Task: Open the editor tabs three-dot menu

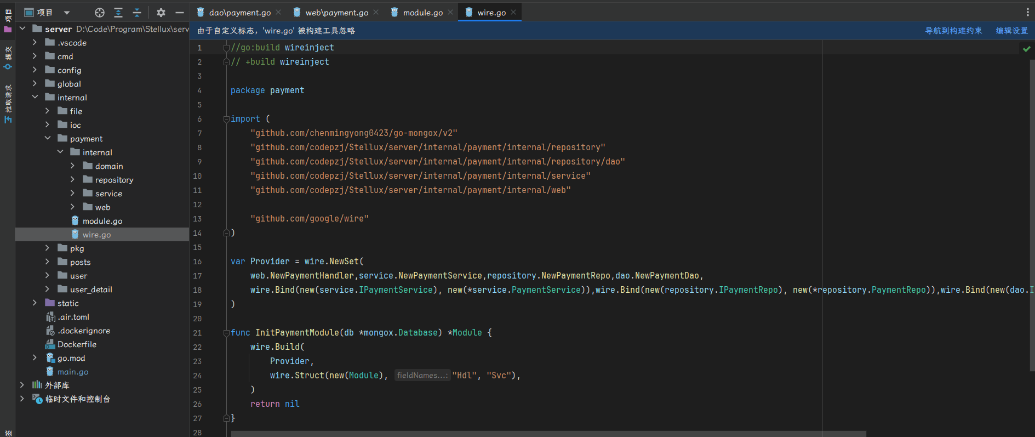Action: point(1027,12)
